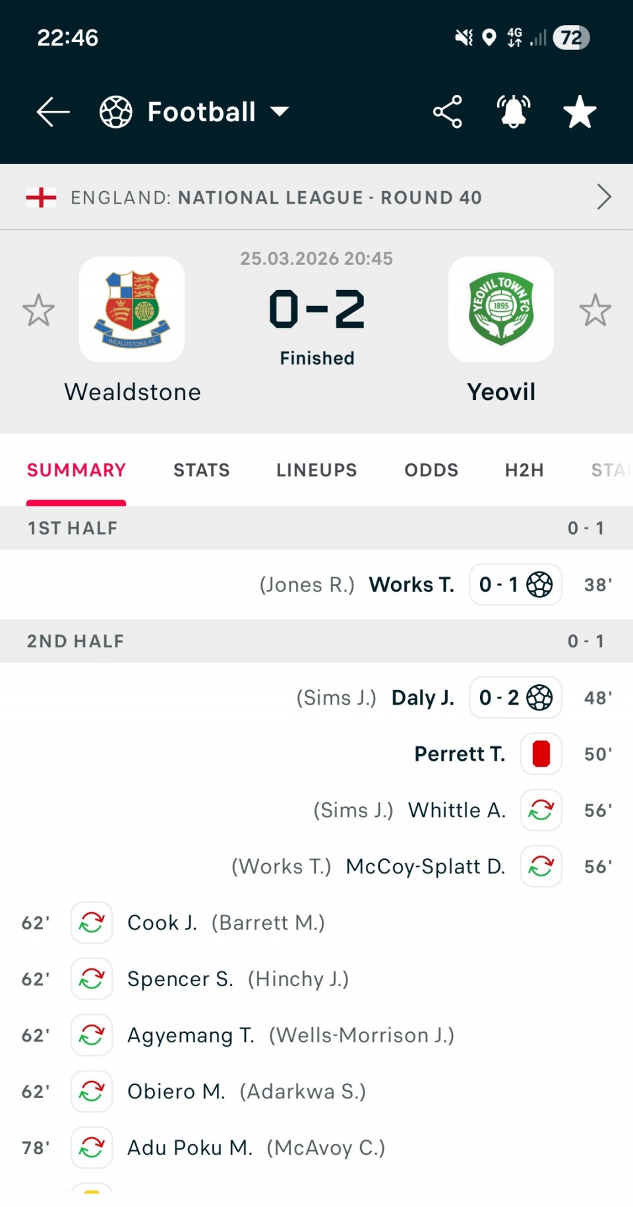The width and height of the screenshot is (633, 1207).
Task: Toggle the filled match favorite star
Action: 580,112
